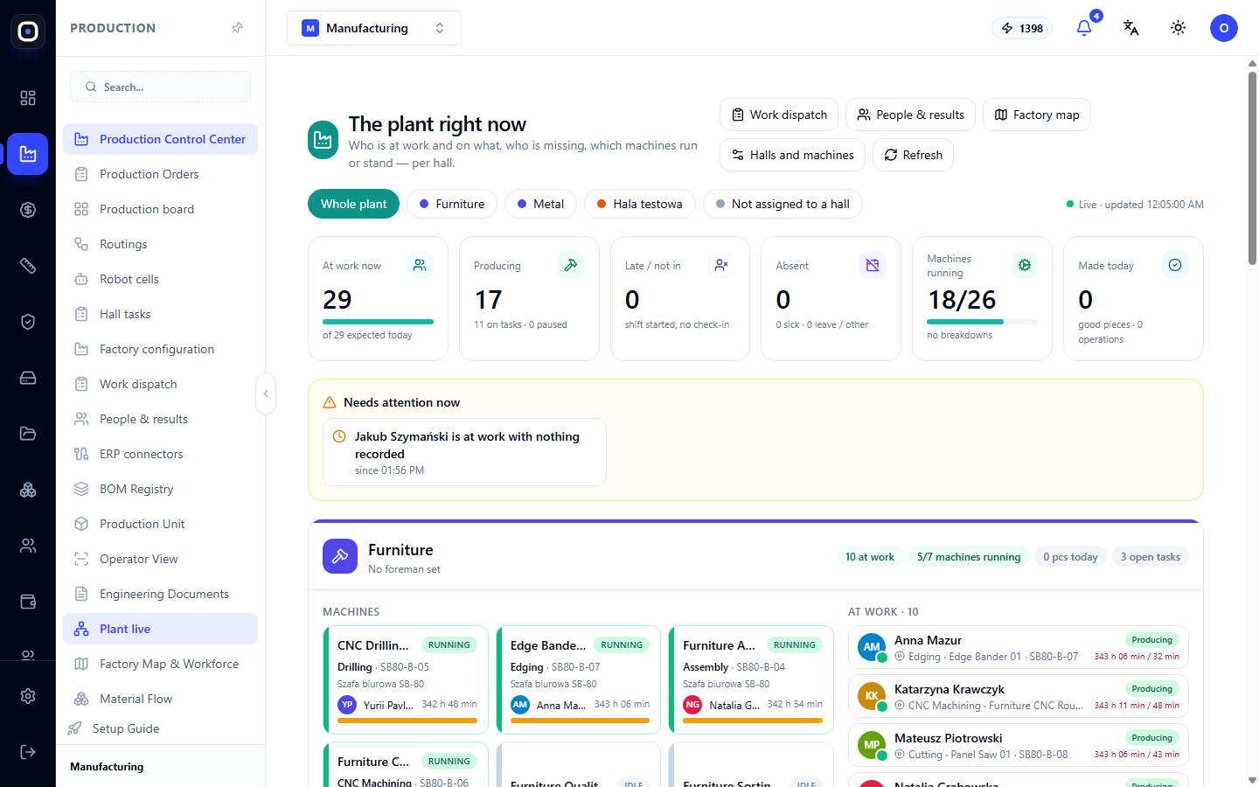
Task: Open the settings gear rail icon
Action: 28,696
